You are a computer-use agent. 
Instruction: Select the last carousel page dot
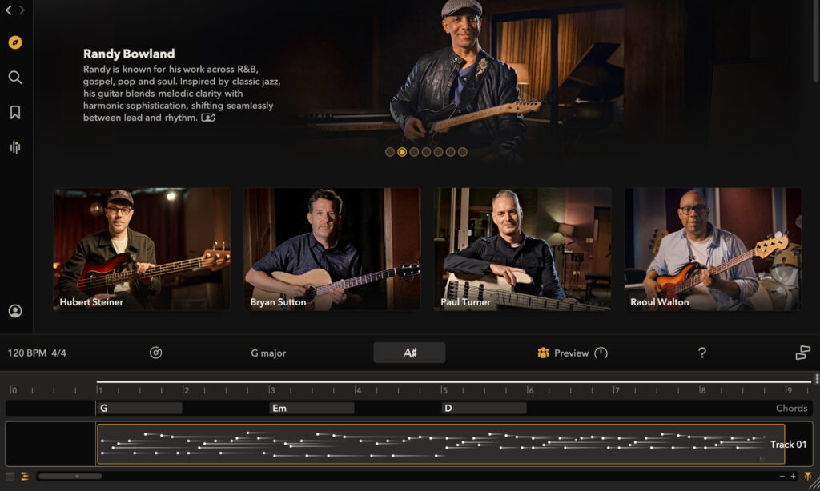coord(462,152)
